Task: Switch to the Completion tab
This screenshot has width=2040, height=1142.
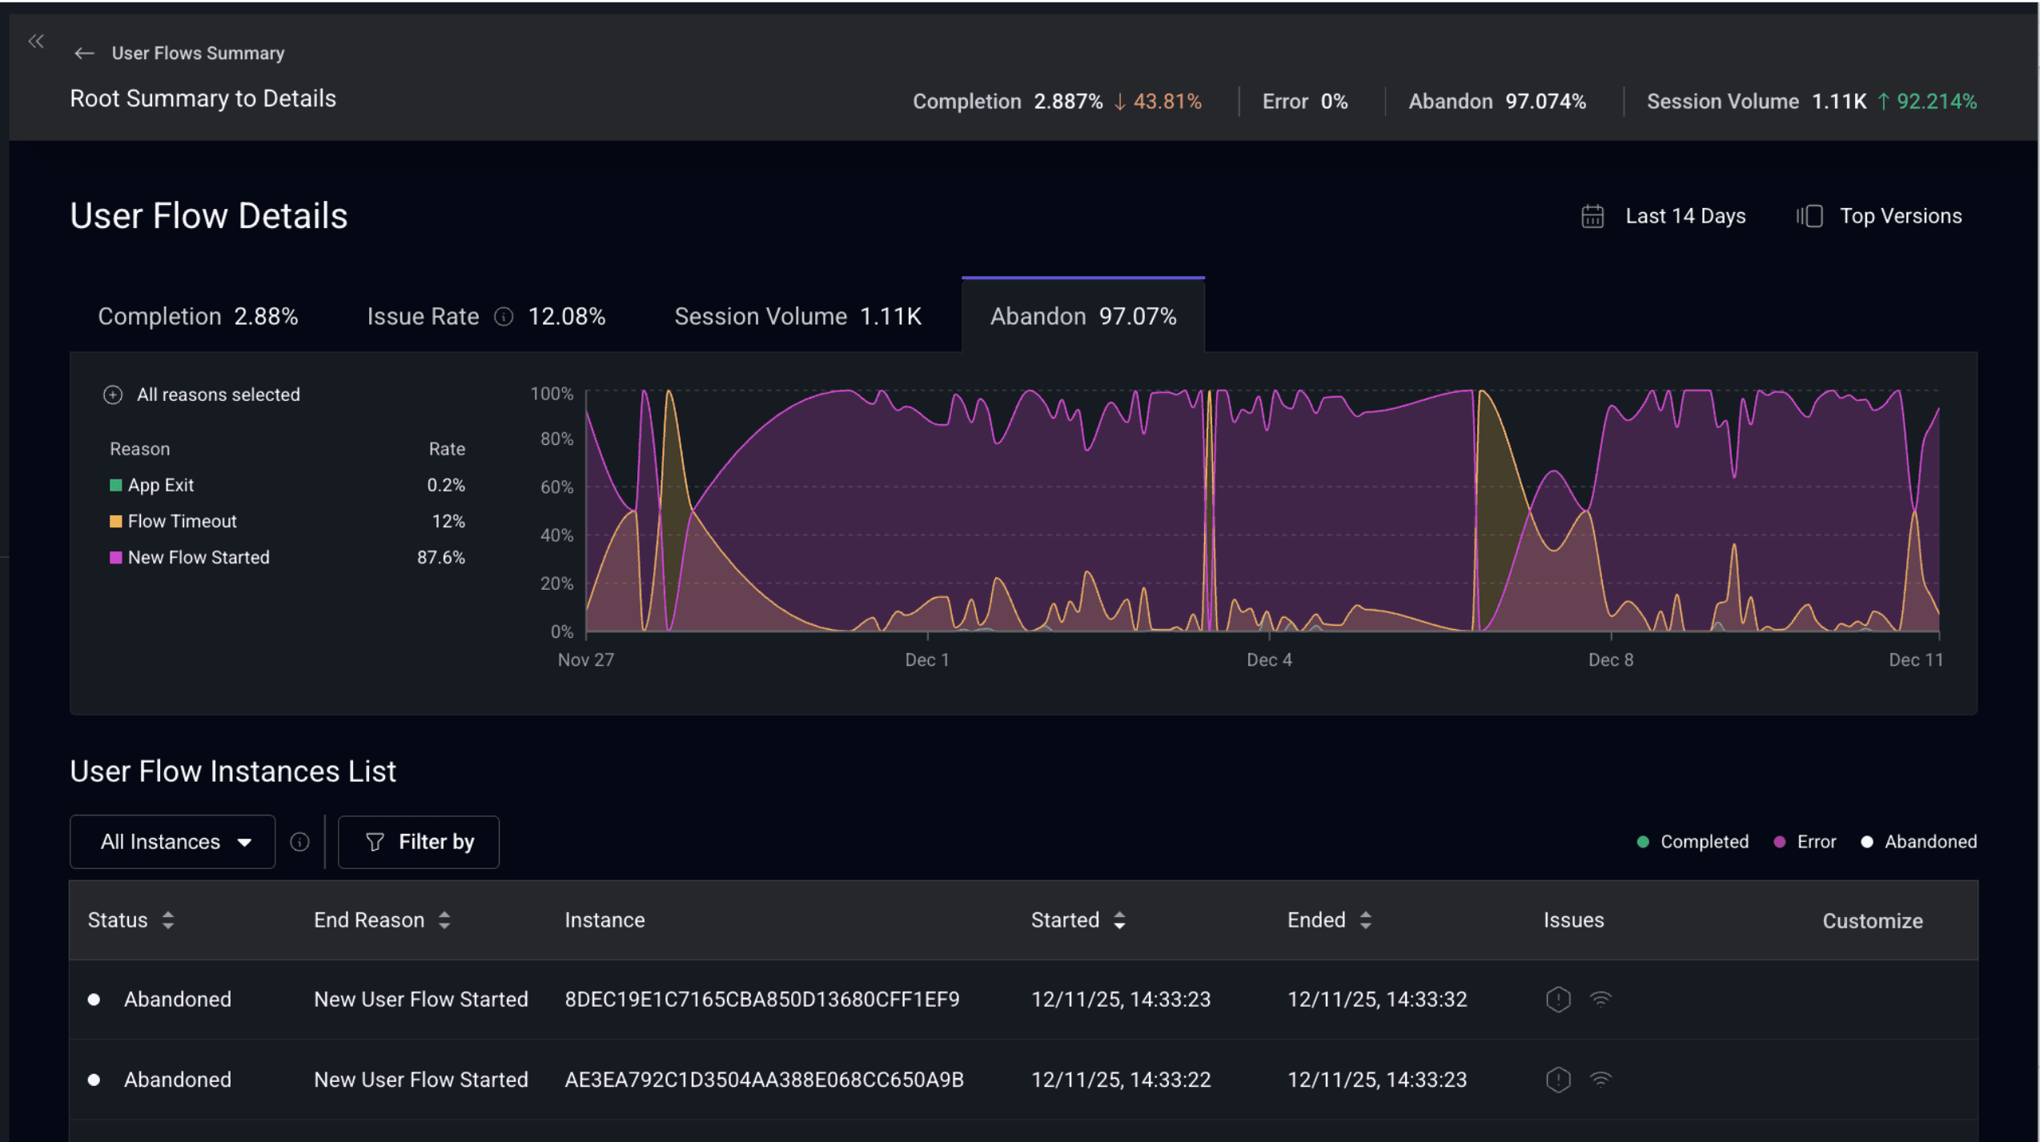Action: [x=198, y=317]
